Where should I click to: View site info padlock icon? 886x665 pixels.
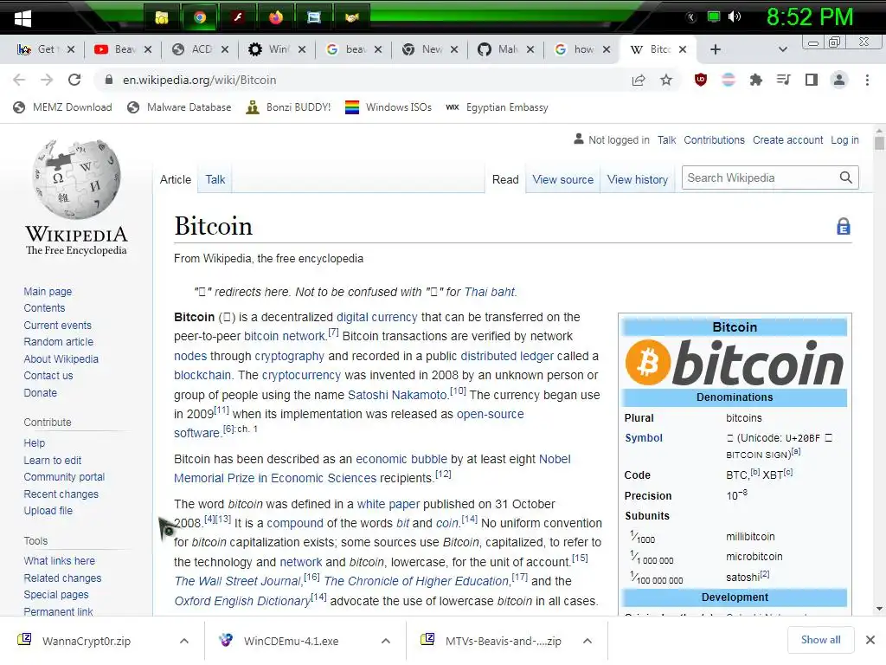pos(109,80)
